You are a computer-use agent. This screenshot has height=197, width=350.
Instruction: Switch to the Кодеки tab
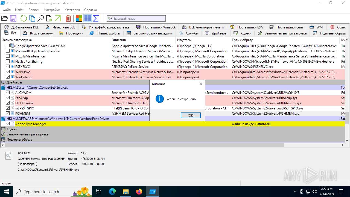242,33
